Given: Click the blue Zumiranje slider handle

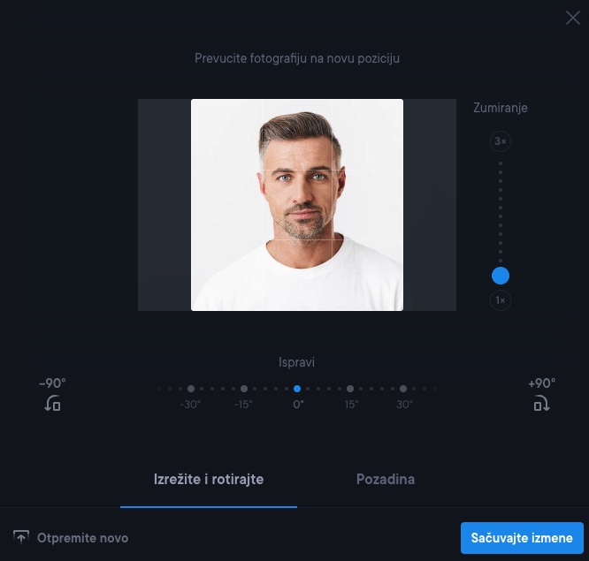Looking at the screenshot, I should pyautogui.click(x=501, y=276).
